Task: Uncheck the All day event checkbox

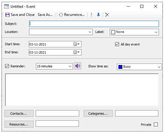Action: (117, 44)
